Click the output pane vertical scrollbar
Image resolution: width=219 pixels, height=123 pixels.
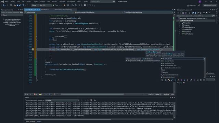coord(174,110)
